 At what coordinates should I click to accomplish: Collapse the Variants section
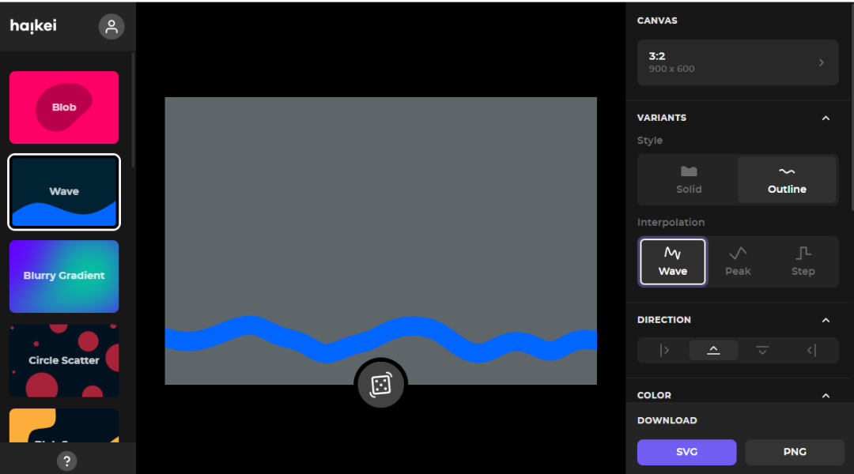pyautogui.click(x=826, y=118)
